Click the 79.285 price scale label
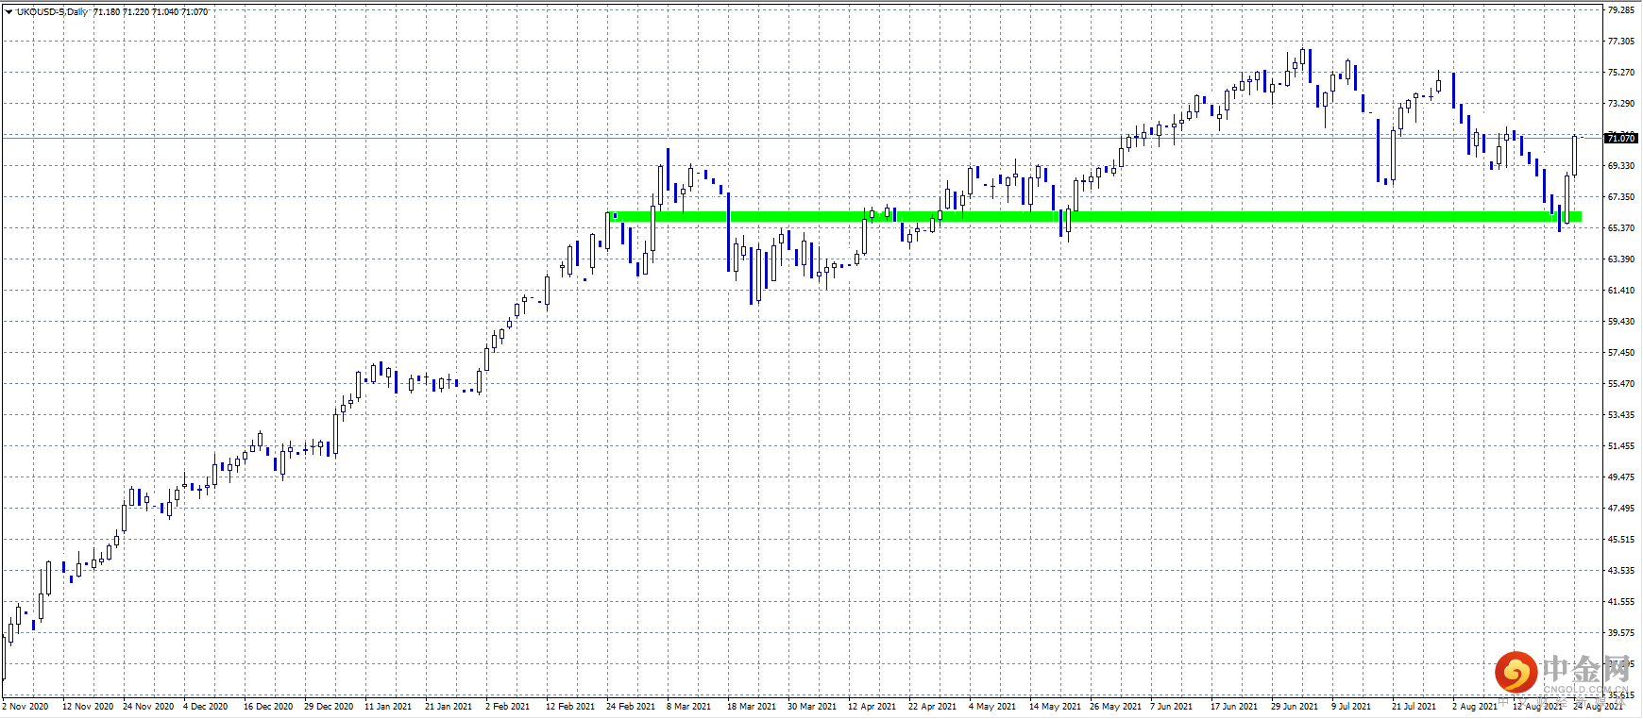 [1621, 10]
